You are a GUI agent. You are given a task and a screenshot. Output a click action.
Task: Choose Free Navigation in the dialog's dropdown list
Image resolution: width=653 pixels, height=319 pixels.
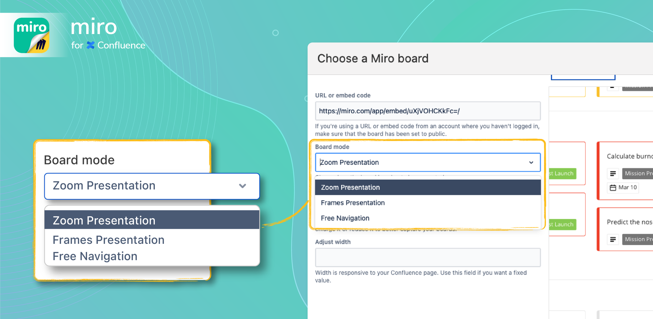tap(428, 218)
